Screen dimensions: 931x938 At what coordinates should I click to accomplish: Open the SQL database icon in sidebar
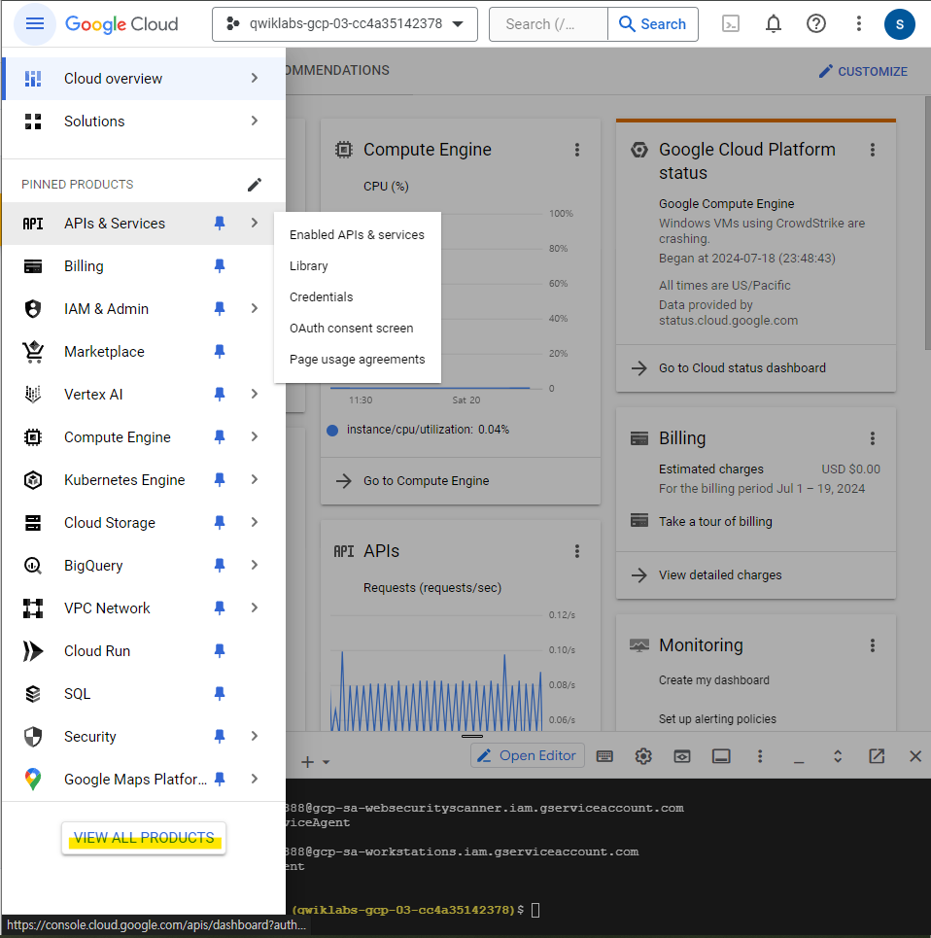click(33, 694)
